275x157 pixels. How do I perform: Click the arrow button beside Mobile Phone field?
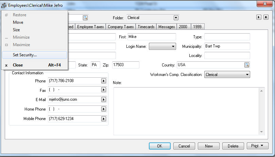(x=104, y=119)
